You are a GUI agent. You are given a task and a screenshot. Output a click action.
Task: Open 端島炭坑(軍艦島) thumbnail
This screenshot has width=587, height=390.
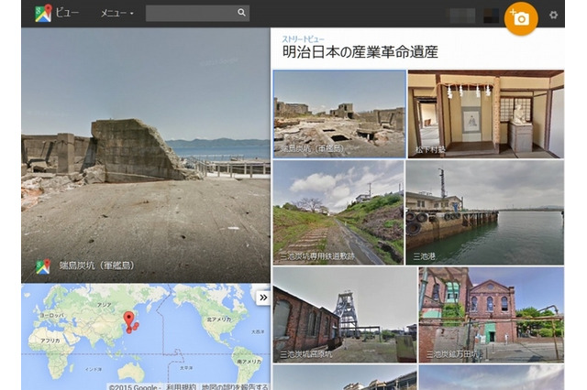coord(339,114)
